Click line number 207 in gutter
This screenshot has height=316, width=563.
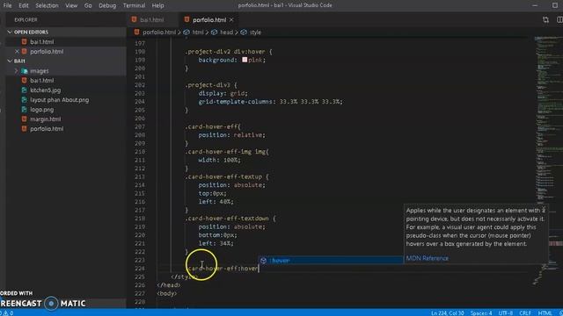click(140, 126)
